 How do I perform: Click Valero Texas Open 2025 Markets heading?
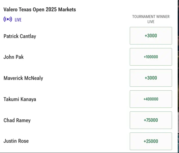pos(40,9)
